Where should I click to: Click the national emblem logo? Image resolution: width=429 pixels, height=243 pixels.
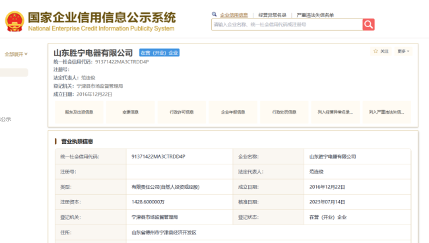[x=15, y=21]
